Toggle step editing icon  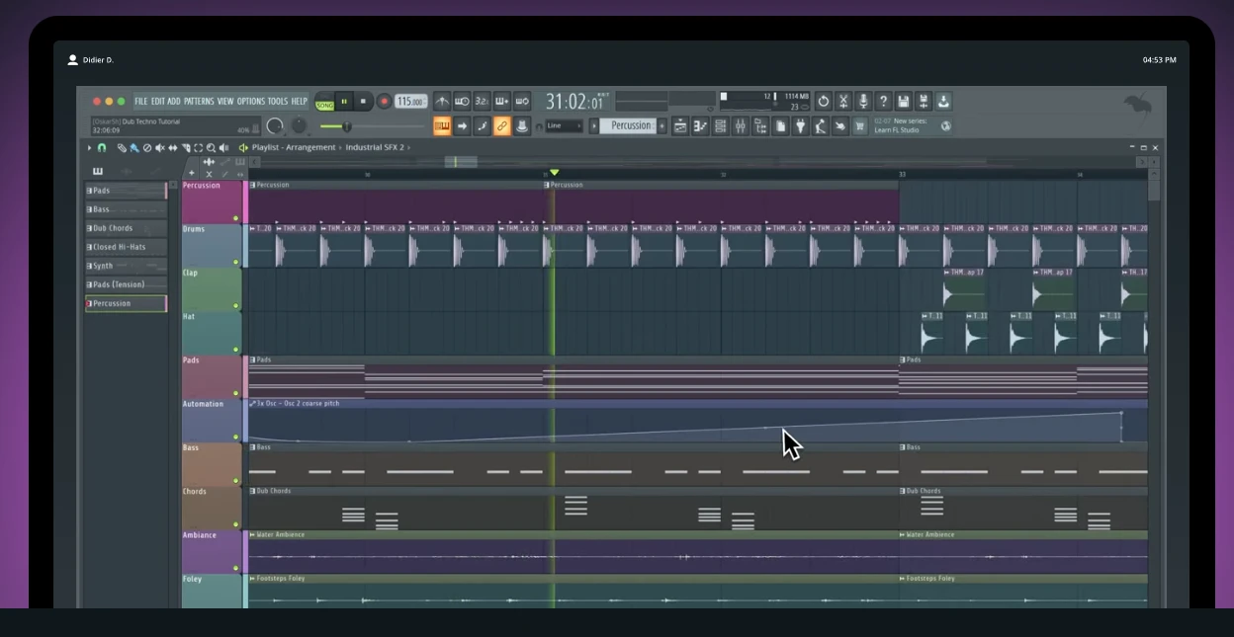pyautogui.click(x=482, y=125)
